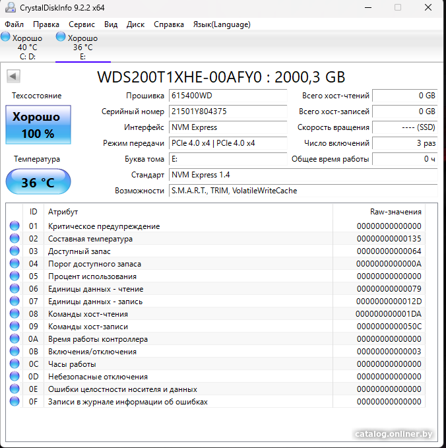
Task: Select the Доступный запас attribute text
Action: pyautogui.click(x=79, y=251)
